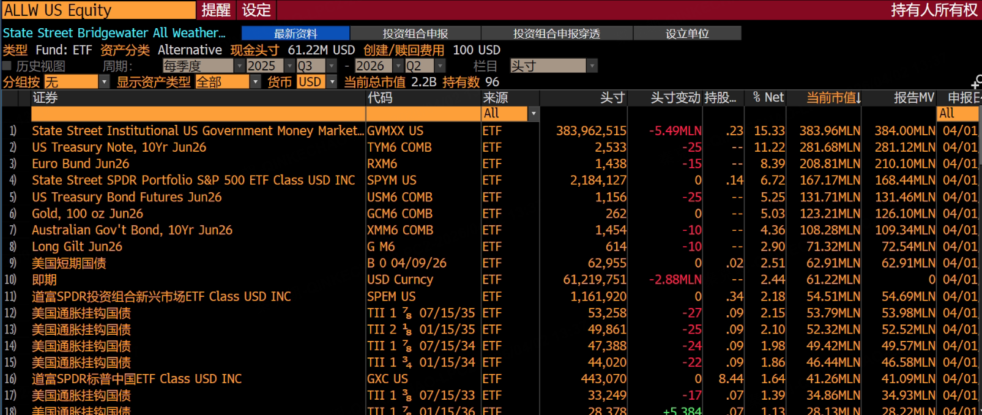Click the 报告MV column header
Screen dimensions: 982x415
click(914, 98)
